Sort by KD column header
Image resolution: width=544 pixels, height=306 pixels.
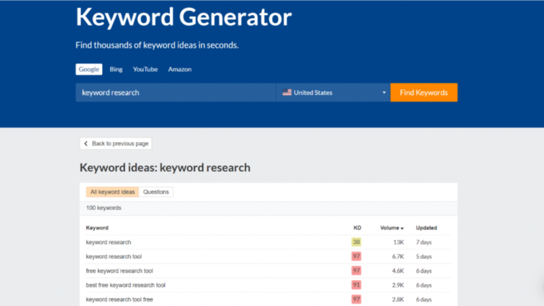click(357, 228)
